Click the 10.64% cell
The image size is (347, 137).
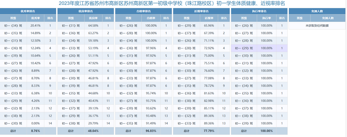(x=35, y=55)
